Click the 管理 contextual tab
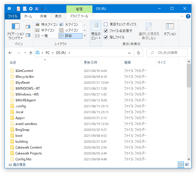Image resolution: width=196 pixels, height=173 pixels. [x=79, y=9]
